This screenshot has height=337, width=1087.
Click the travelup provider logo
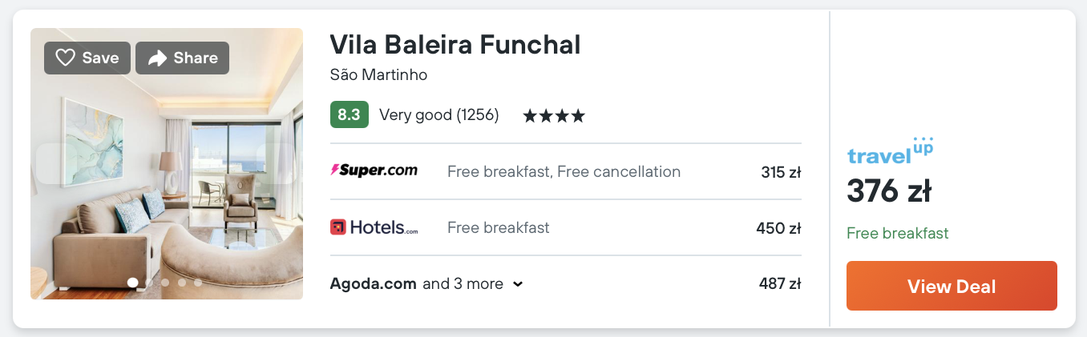pos(890,152)
